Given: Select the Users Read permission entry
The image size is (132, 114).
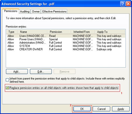Looking at the screenshot, I should click(x=66, y=36).
